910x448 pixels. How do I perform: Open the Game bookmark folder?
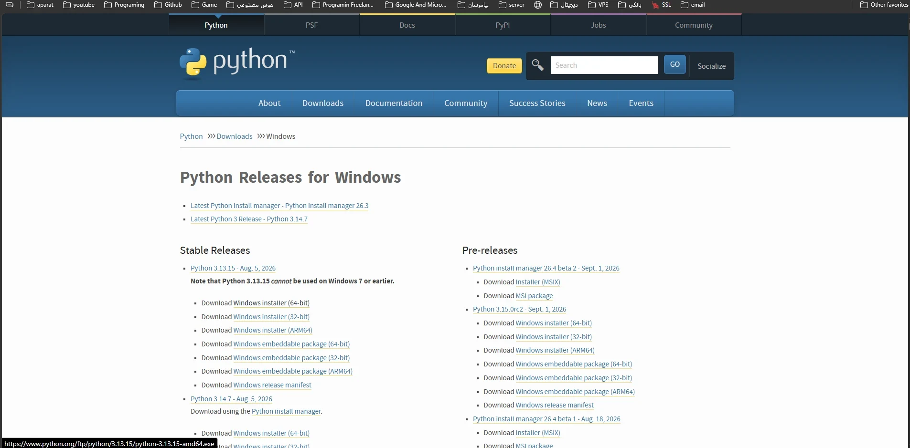coord(204,5)
